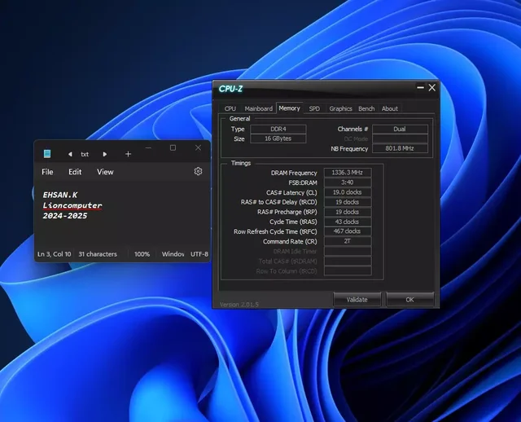Switch to the CPU tab in CPU-Z

(230, 108)
